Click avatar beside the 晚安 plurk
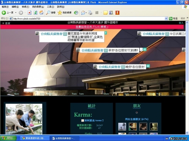 click(95, 66)
